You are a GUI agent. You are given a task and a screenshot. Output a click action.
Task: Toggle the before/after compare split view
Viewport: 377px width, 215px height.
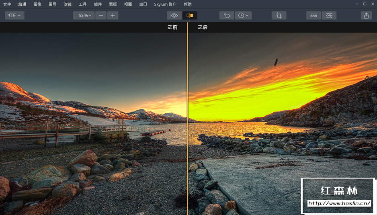pos(190,15)
